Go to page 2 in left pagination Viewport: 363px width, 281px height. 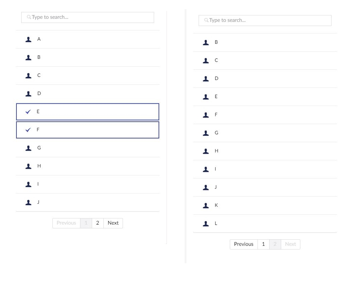pos(98,223)
